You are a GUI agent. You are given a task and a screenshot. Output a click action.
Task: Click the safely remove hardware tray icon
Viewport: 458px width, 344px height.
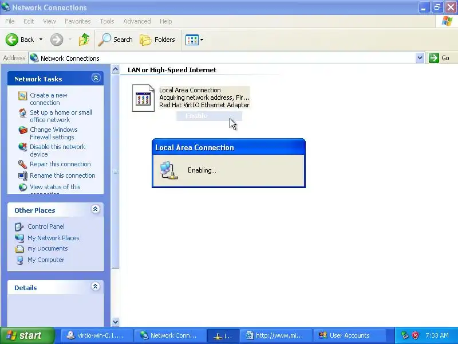pyautogui.click(x=405, y=335)
